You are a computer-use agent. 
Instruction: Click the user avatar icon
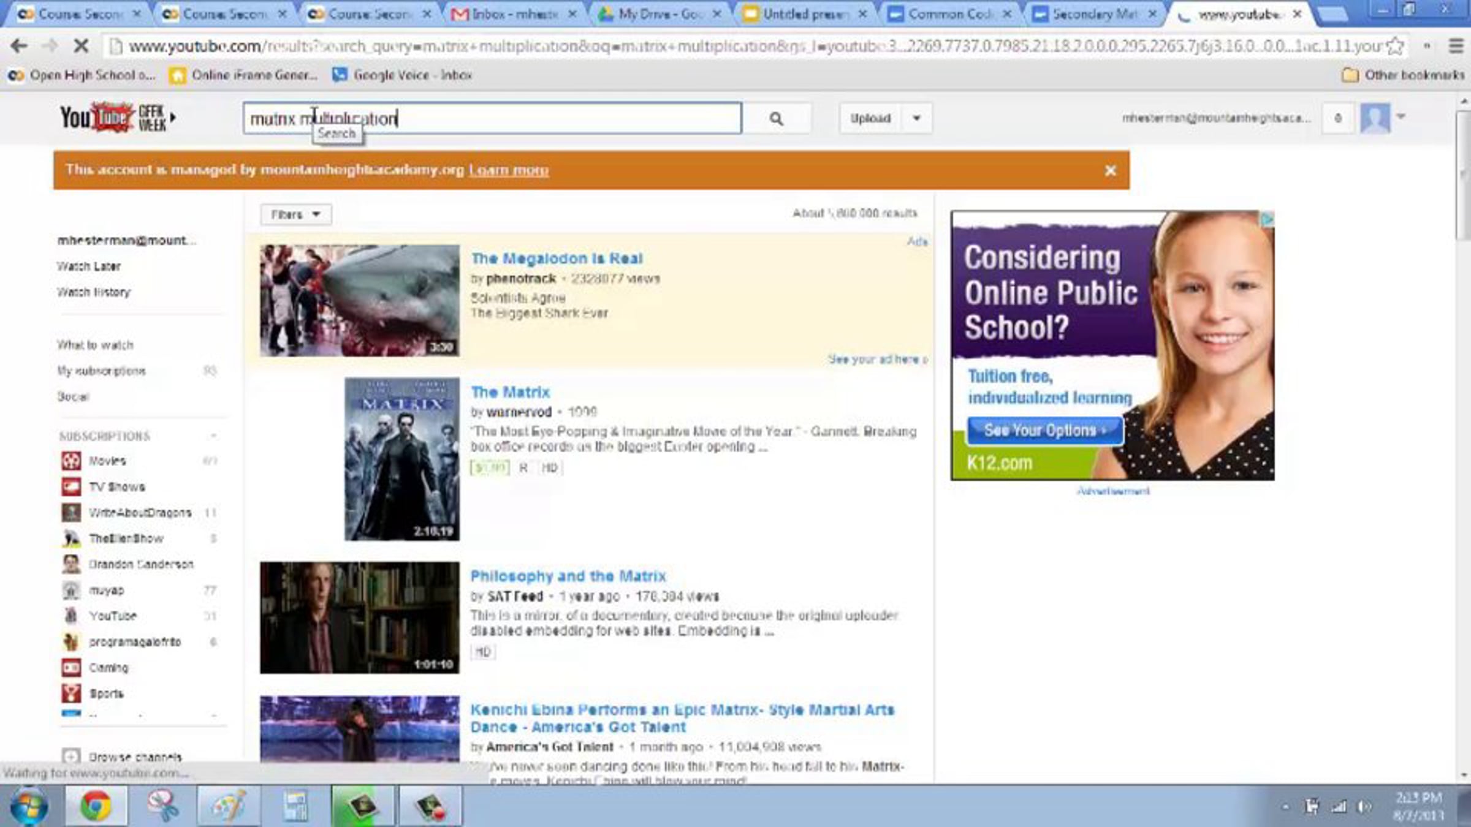pyautogui.click(x=1375, y=118)
